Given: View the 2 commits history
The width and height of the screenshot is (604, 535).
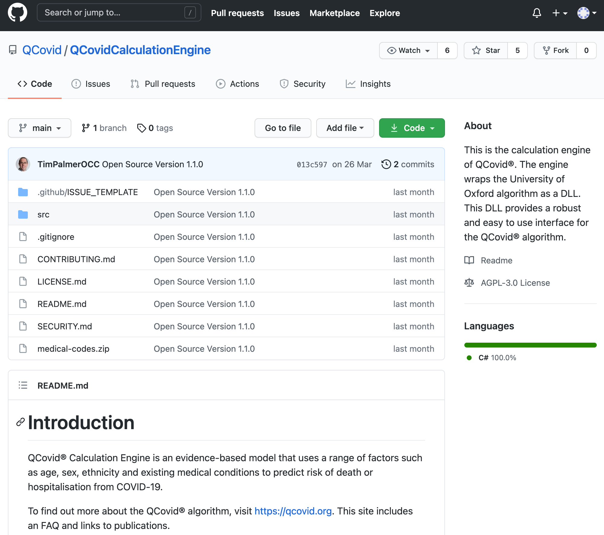Looking at the screenshot, I should pyautogui.click(x=408, y=164).
